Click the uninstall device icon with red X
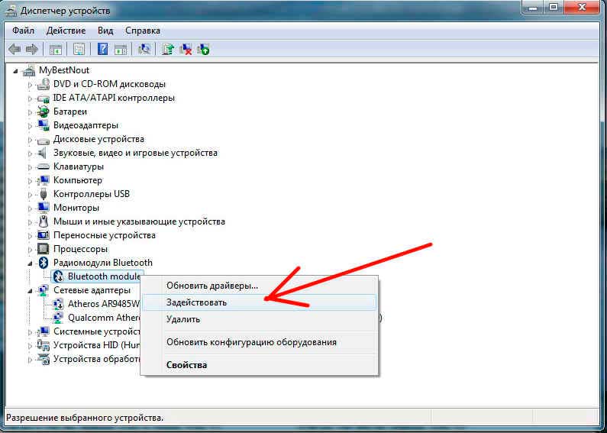Viewport: 607px width, 433px height. pyautogui.click(x=186, y=49)
